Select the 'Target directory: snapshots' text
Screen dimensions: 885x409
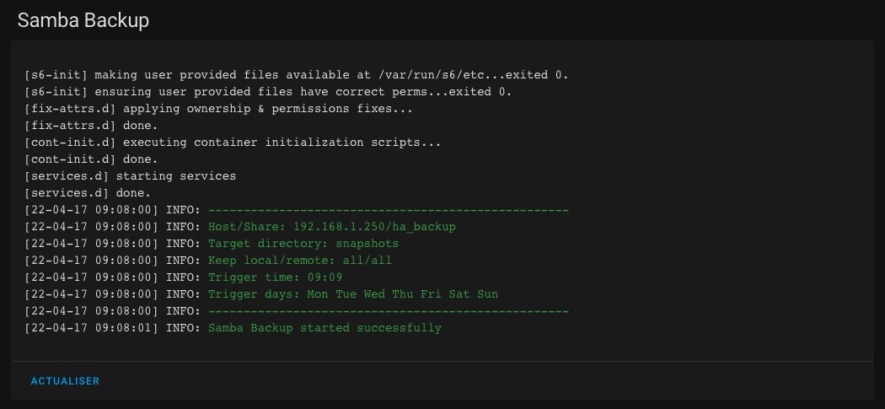303,244
